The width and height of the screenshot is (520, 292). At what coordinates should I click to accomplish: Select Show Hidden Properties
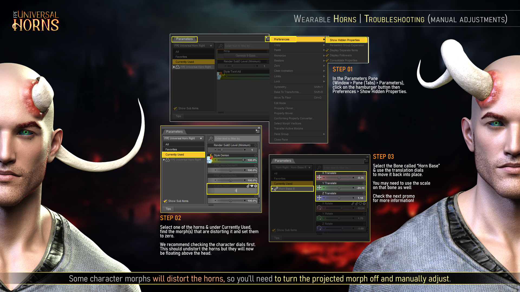click(x=344, y=40)
